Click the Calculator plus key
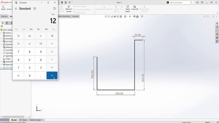Image resolution: width=219 pixels, height=123 pixels. click(x=52, y=68)
